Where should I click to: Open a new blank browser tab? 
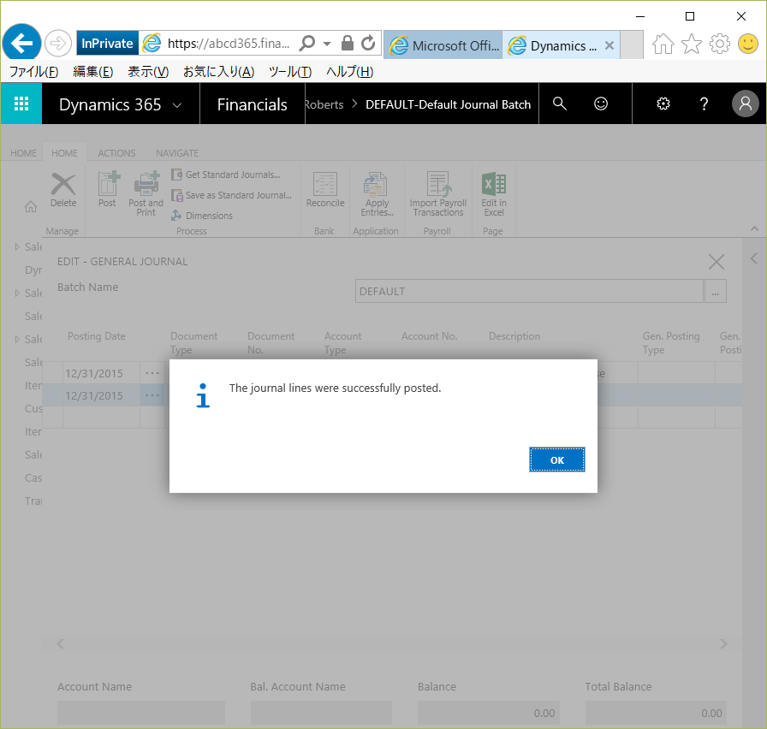632,45
